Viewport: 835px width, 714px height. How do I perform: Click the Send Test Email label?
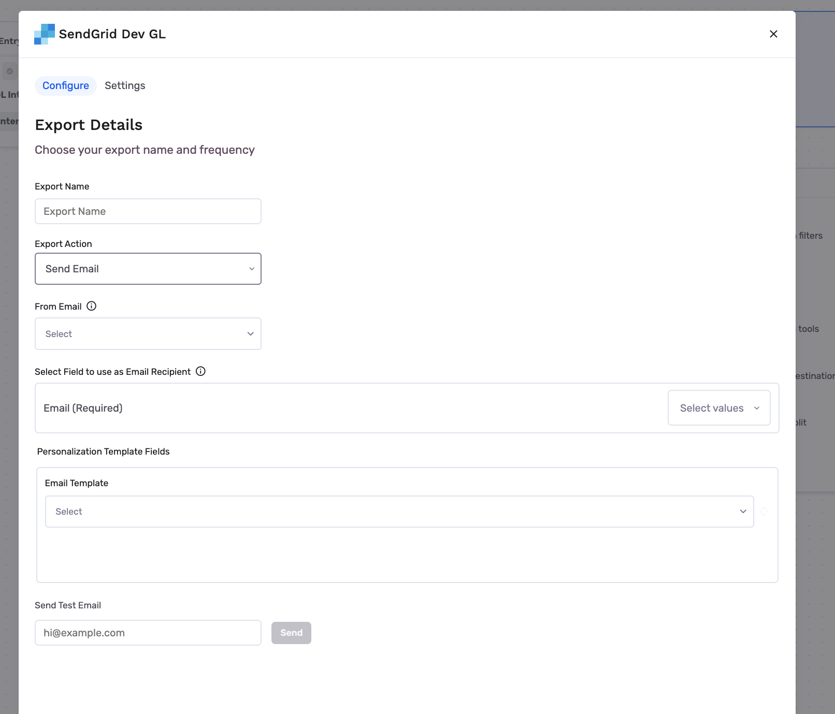coord(68,605)
